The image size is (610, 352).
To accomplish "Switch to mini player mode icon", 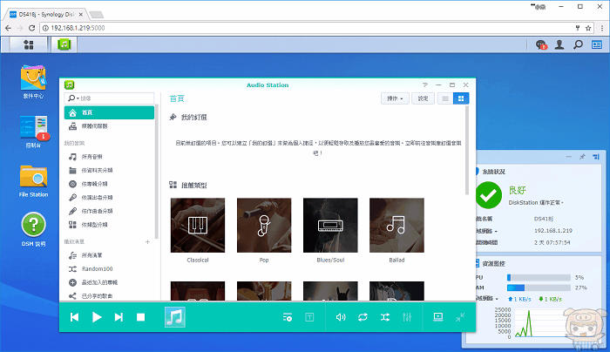I will pos(460,317).
